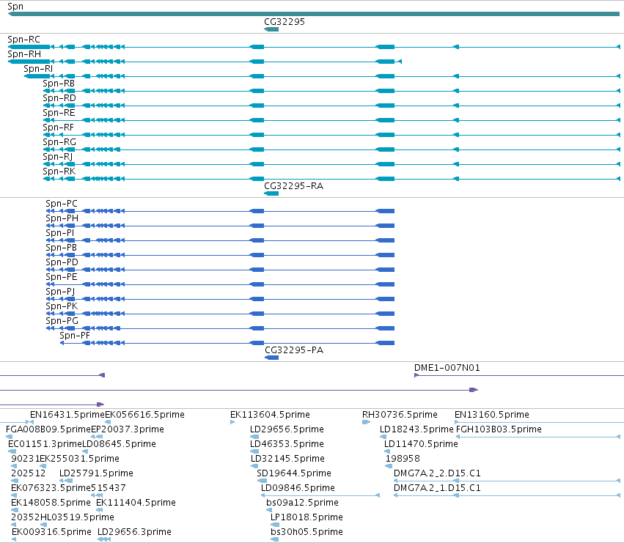Screen dimensions: 624x543
Task: Click the CG32295-RA transcript glyph
Action: point(271,193)
